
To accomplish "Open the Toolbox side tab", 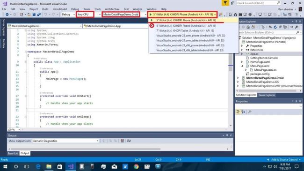I will point(3,43).
